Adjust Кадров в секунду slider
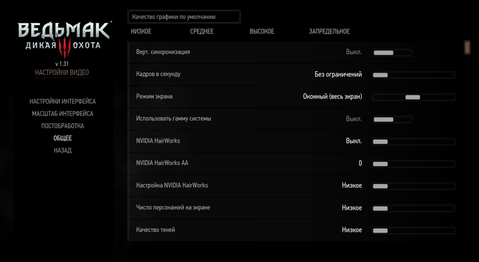The width and height of the screenshot is (479, 262). [x=413, y=75]
